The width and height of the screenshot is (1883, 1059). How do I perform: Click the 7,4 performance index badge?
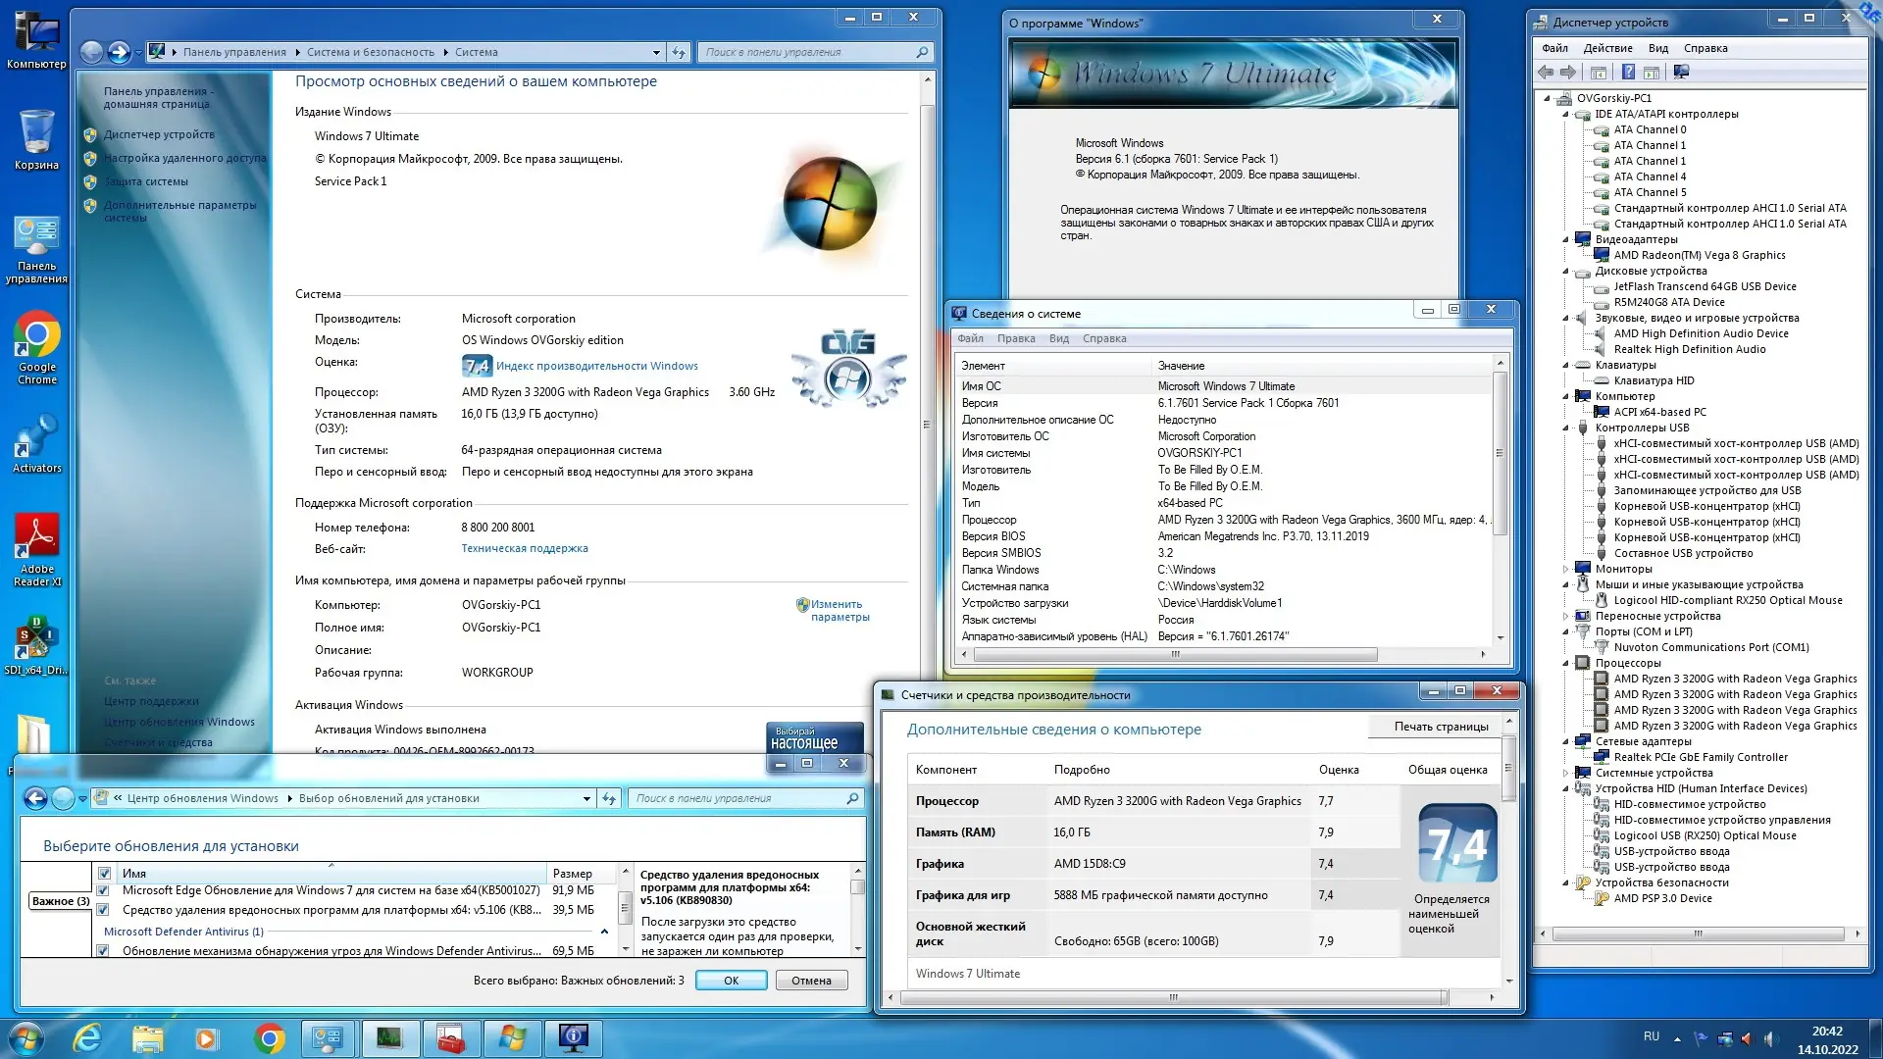point(477,366)
